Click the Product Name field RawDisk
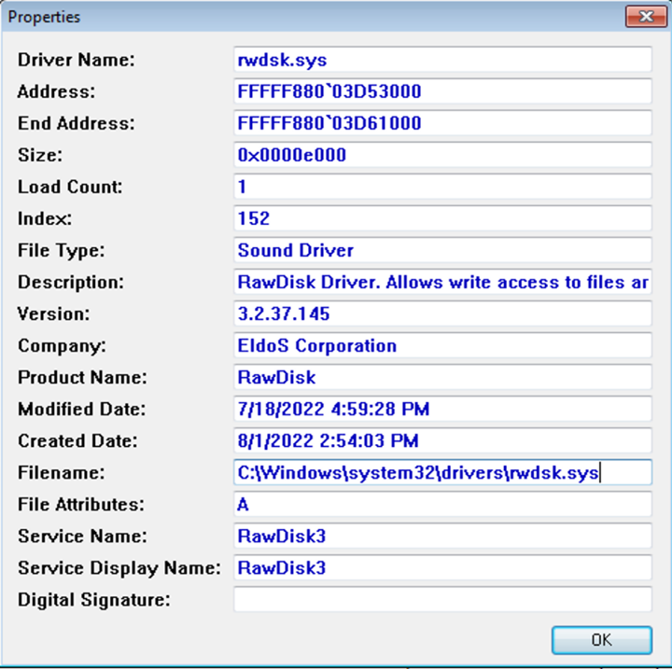This screenshot has height=669, width=672. point(442,377)
